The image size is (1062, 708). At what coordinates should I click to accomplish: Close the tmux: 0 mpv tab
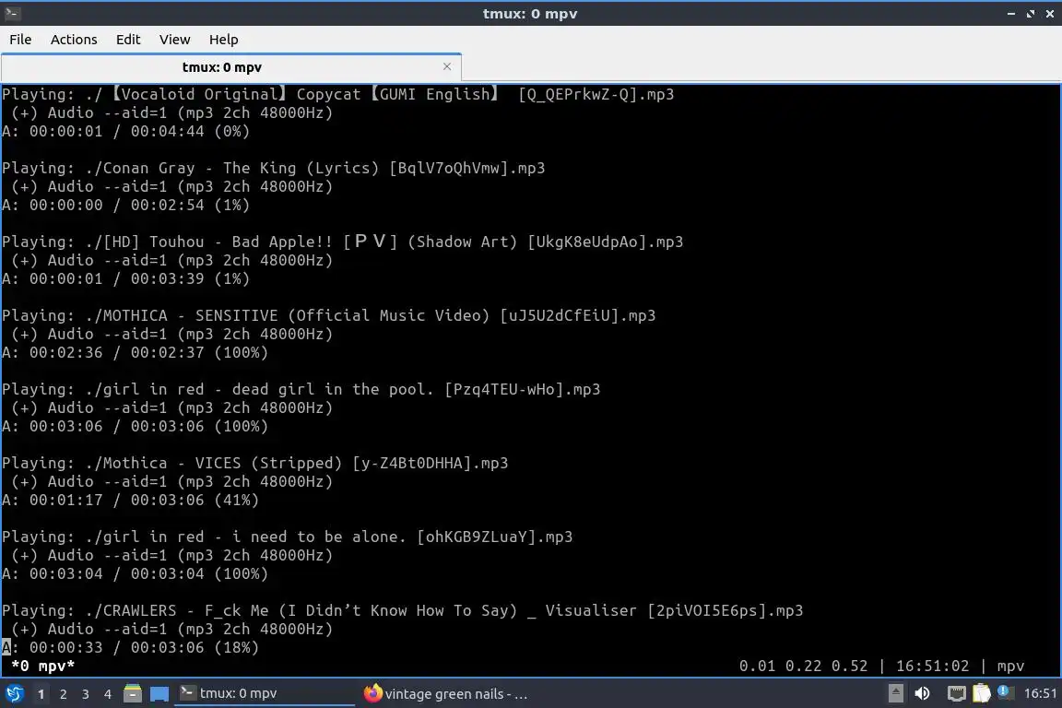447,66
